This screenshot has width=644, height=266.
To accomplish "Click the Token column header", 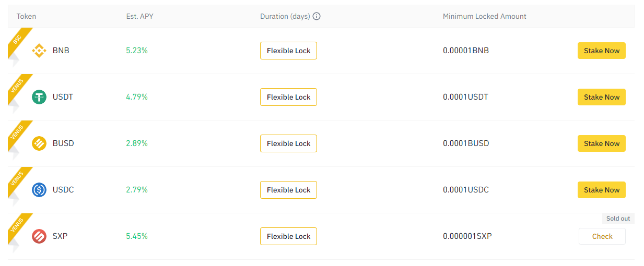I will (x=26, y=16).
